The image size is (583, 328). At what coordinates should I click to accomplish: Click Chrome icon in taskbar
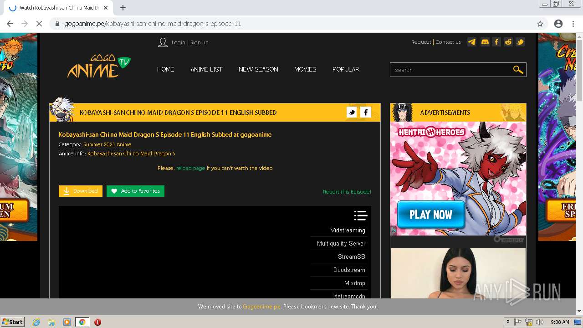[82, 322]
